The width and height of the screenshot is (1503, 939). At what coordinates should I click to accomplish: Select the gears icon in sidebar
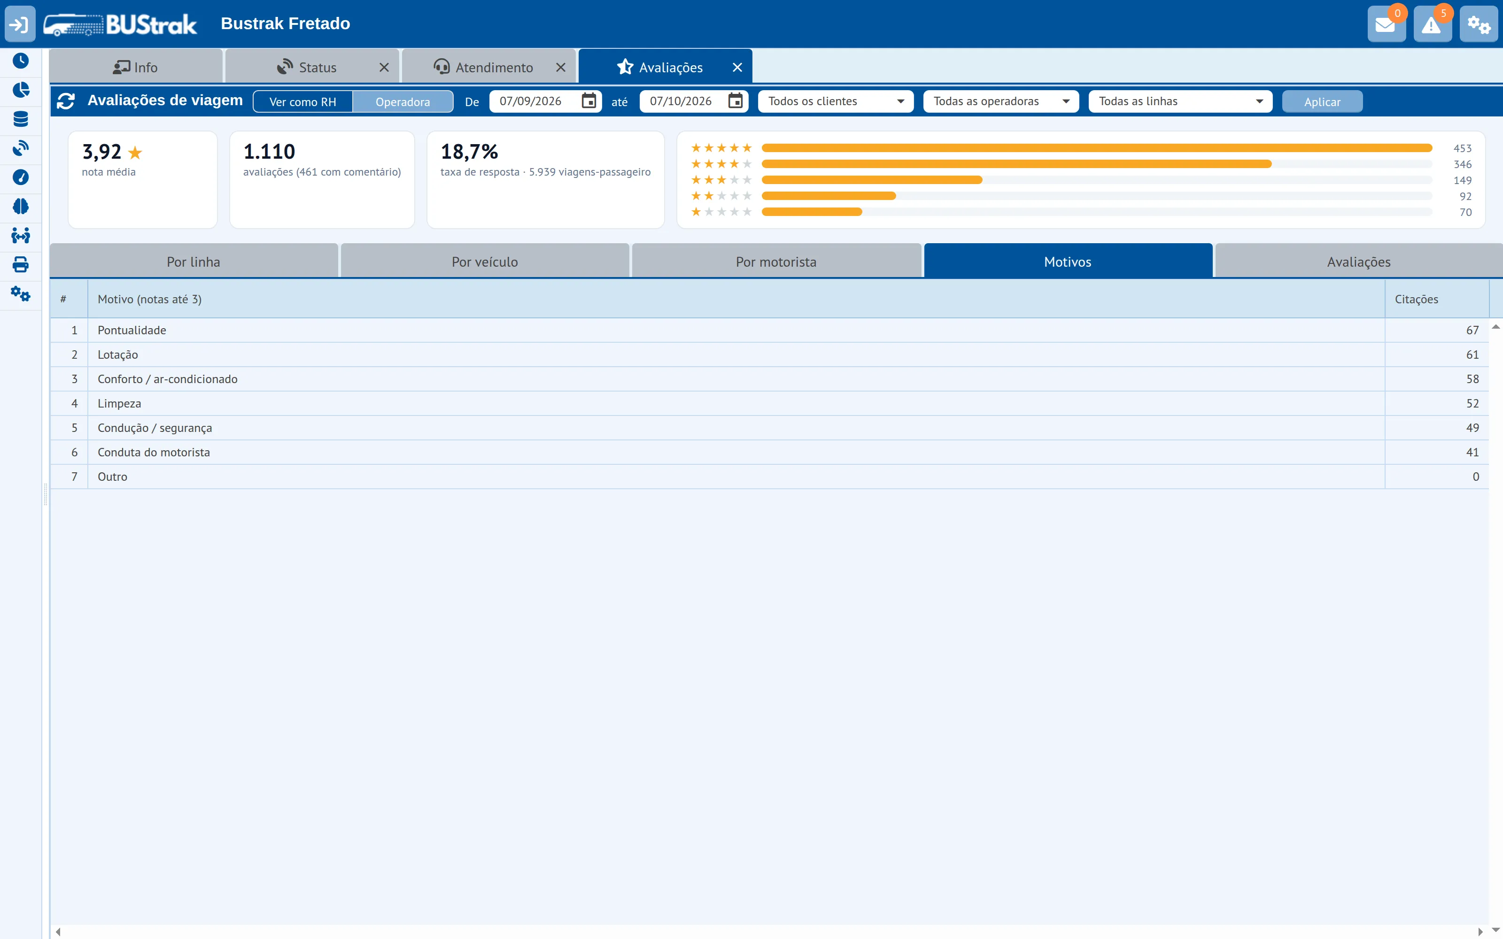pyautogui.click(x=21, y=294)
